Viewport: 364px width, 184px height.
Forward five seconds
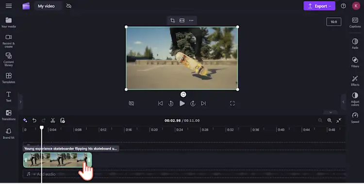pyautogui.click(x=193, y=103)
